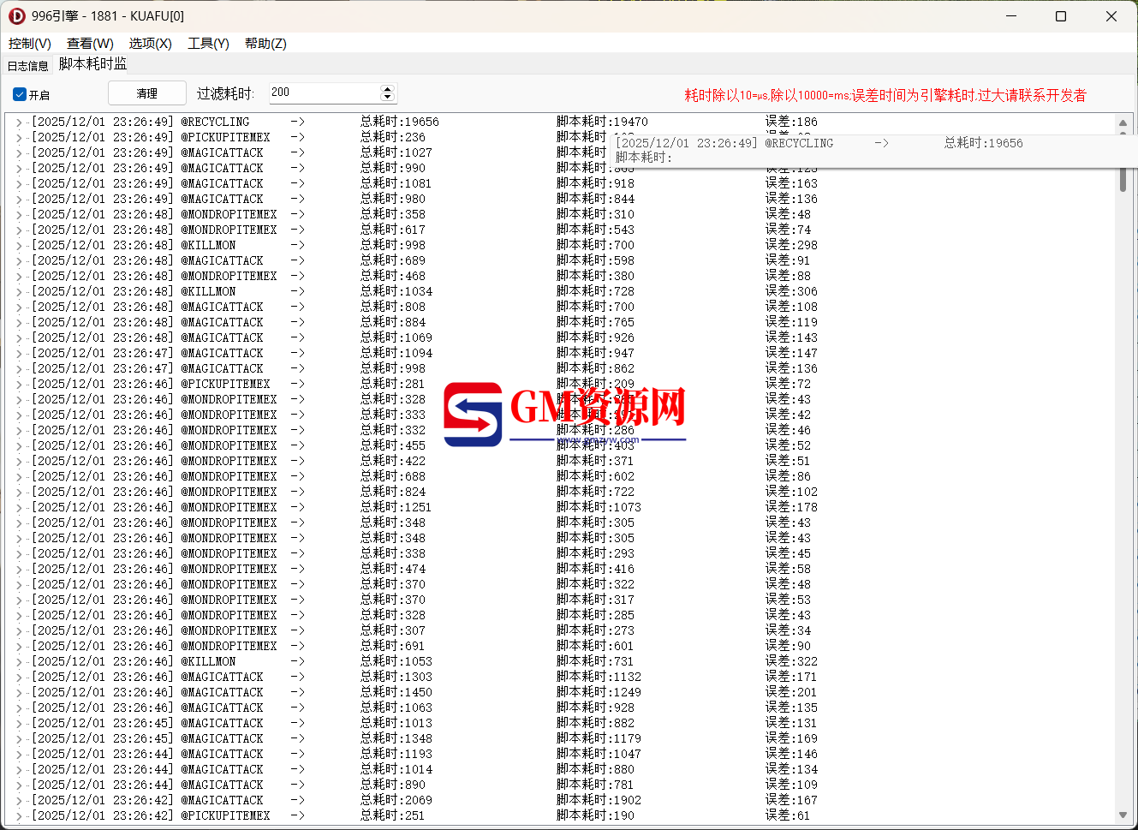This screenshot has width=1138, height=830.
Task: Click the scroll-down arrow of the log list
Action: 1123,815
